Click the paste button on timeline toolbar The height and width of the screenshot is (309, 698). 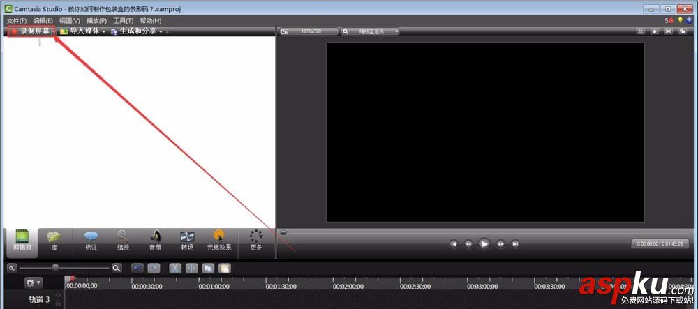pos(225,268)
